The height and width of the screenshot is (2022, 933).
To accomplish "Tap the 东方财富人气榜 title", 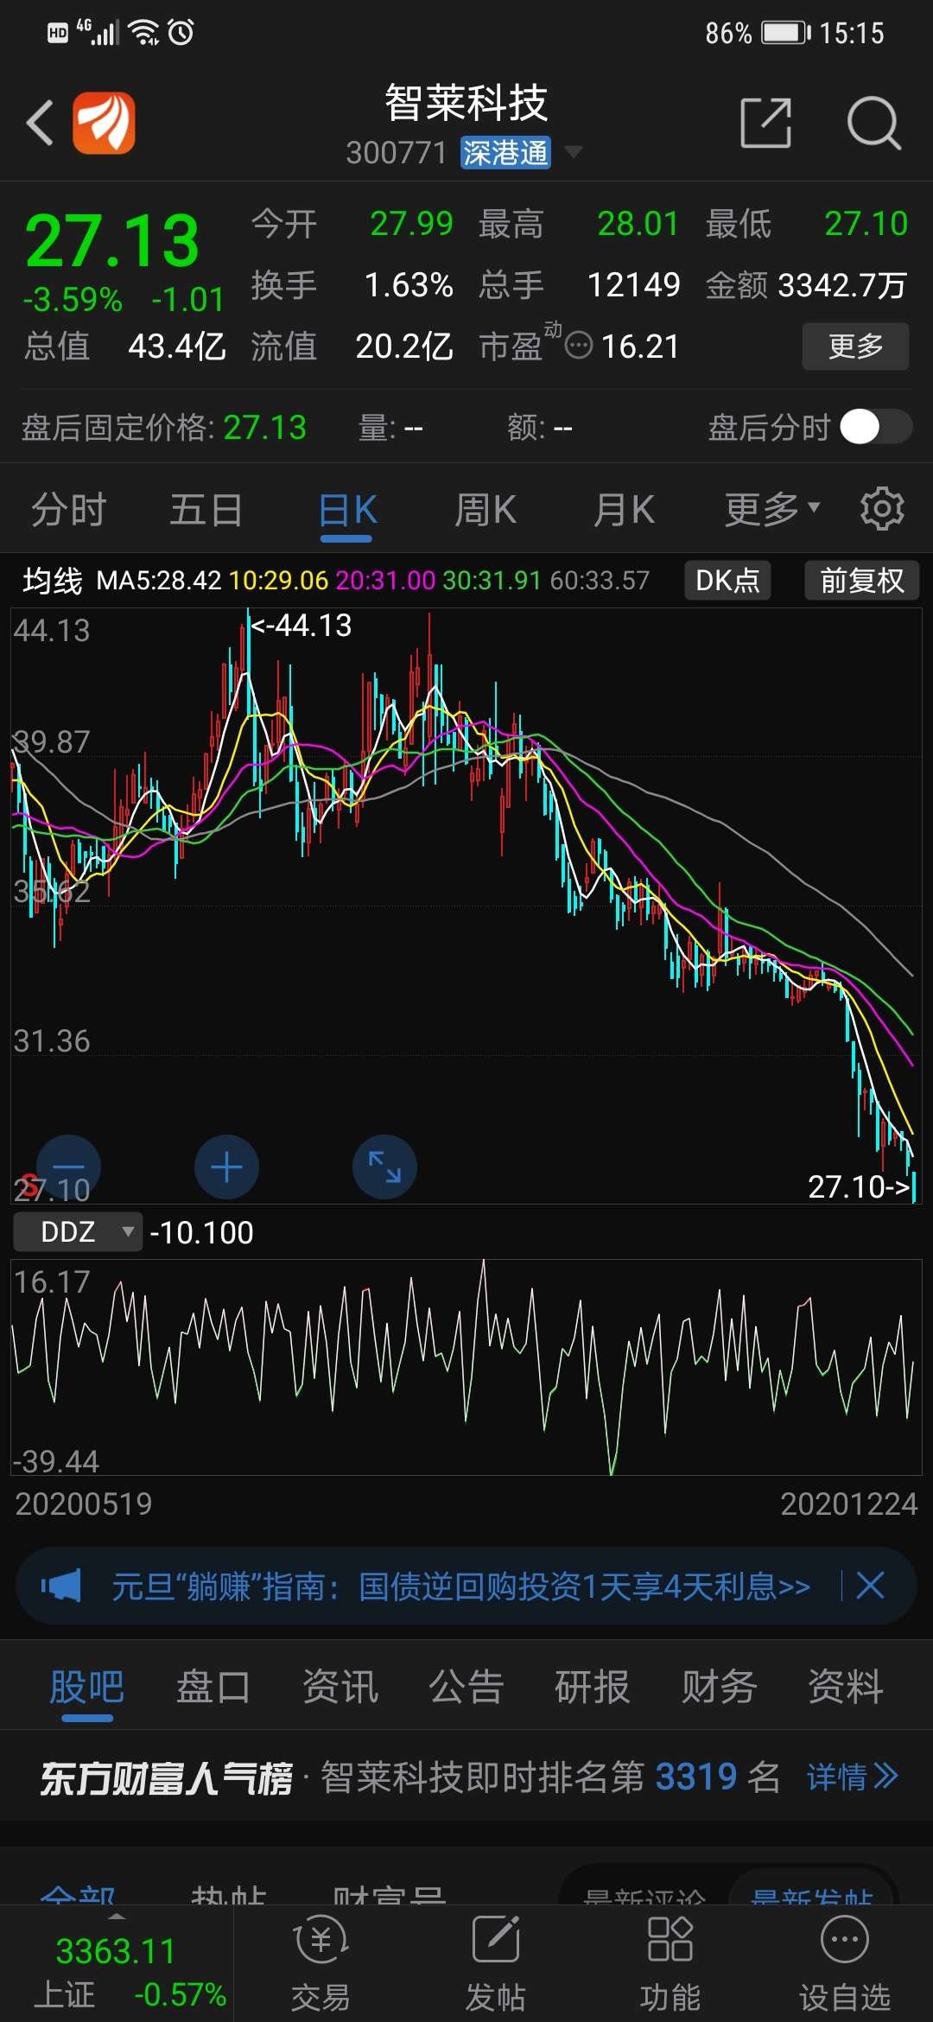I will [x=166, y=1778].
